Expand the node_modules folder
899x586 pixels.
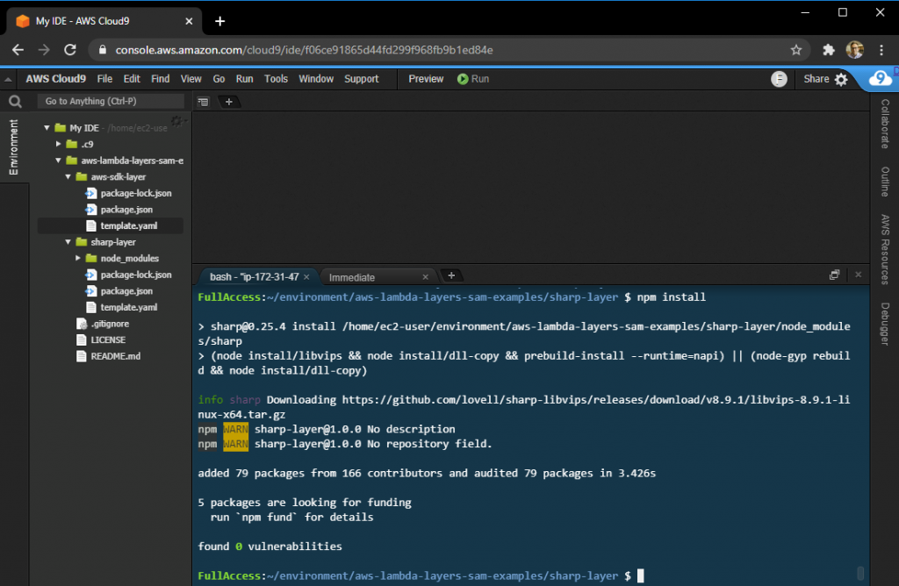point(78,258)
